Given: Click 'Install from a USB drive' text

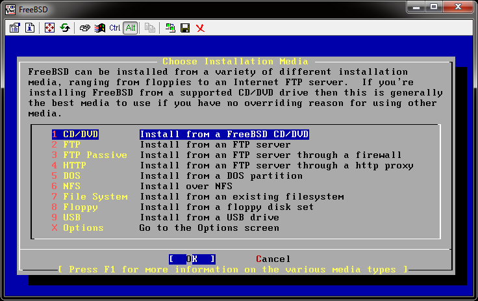Looking at the screenshot, I should point(209,217).
